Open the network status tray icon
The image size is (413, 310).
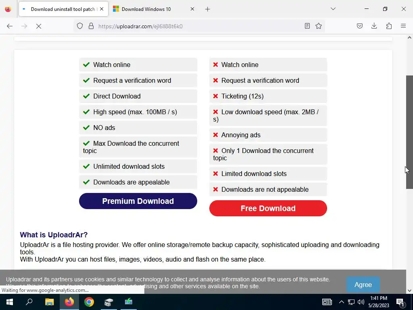pyautogui.click(x=351, y=302)
